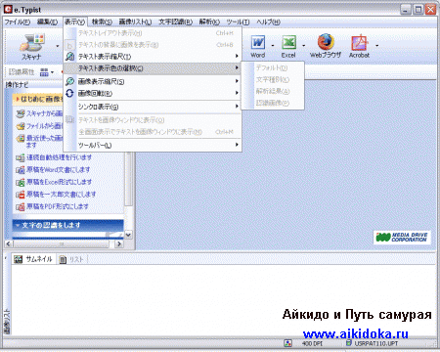
Task: Launch Word export from toolbar
Action: coord(257,47)
